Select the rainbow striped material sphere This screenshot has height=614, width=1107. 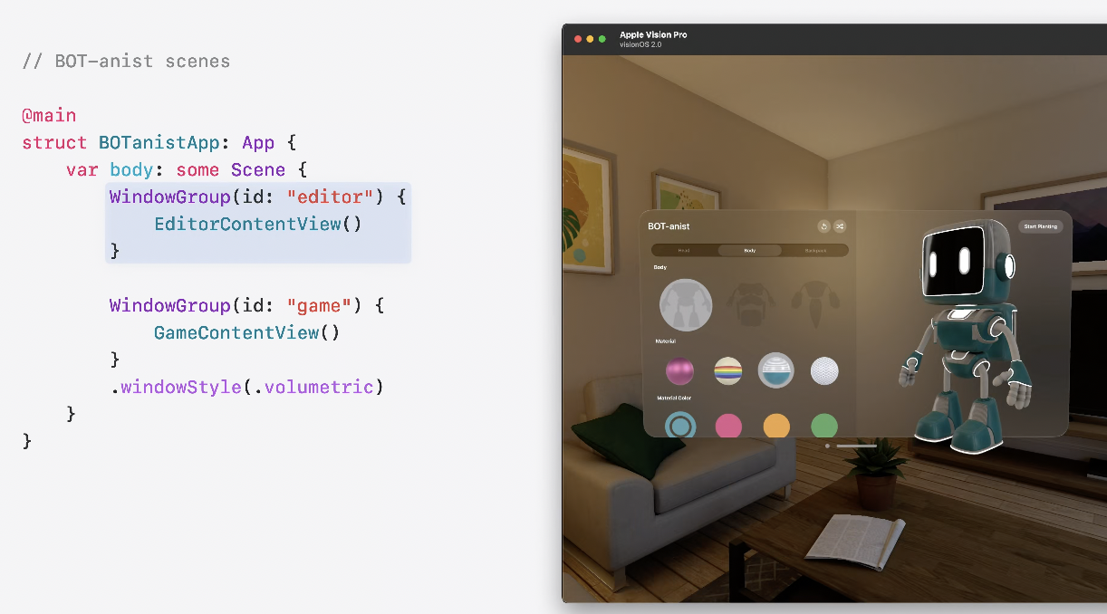tap(728, 370)
